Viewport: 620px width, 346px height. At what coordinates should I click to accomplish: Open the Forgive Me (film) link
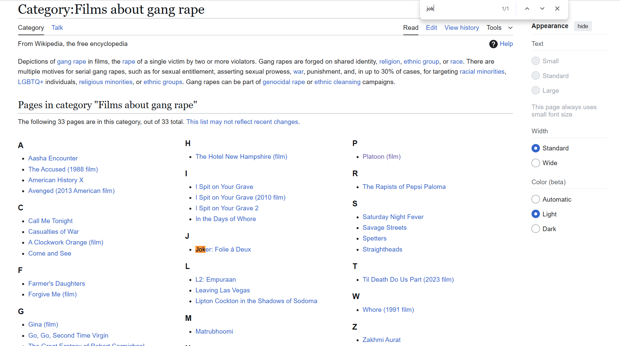click(52, 294)
